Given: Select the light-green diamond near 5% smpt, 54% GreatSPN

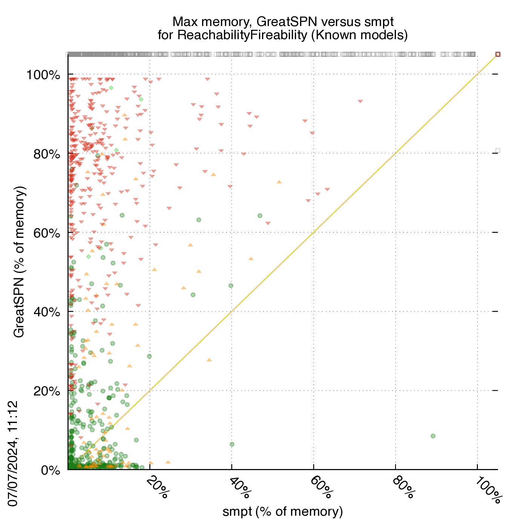Looking at the screenshot, I should click(89, 257).
